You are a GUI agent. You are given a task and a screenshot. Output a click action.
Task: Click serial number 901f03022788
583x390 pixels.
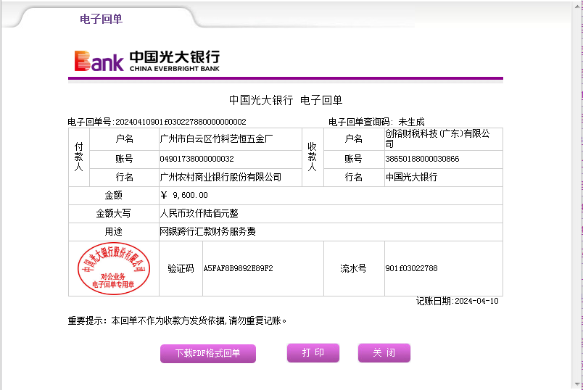[x=411, y=268]
